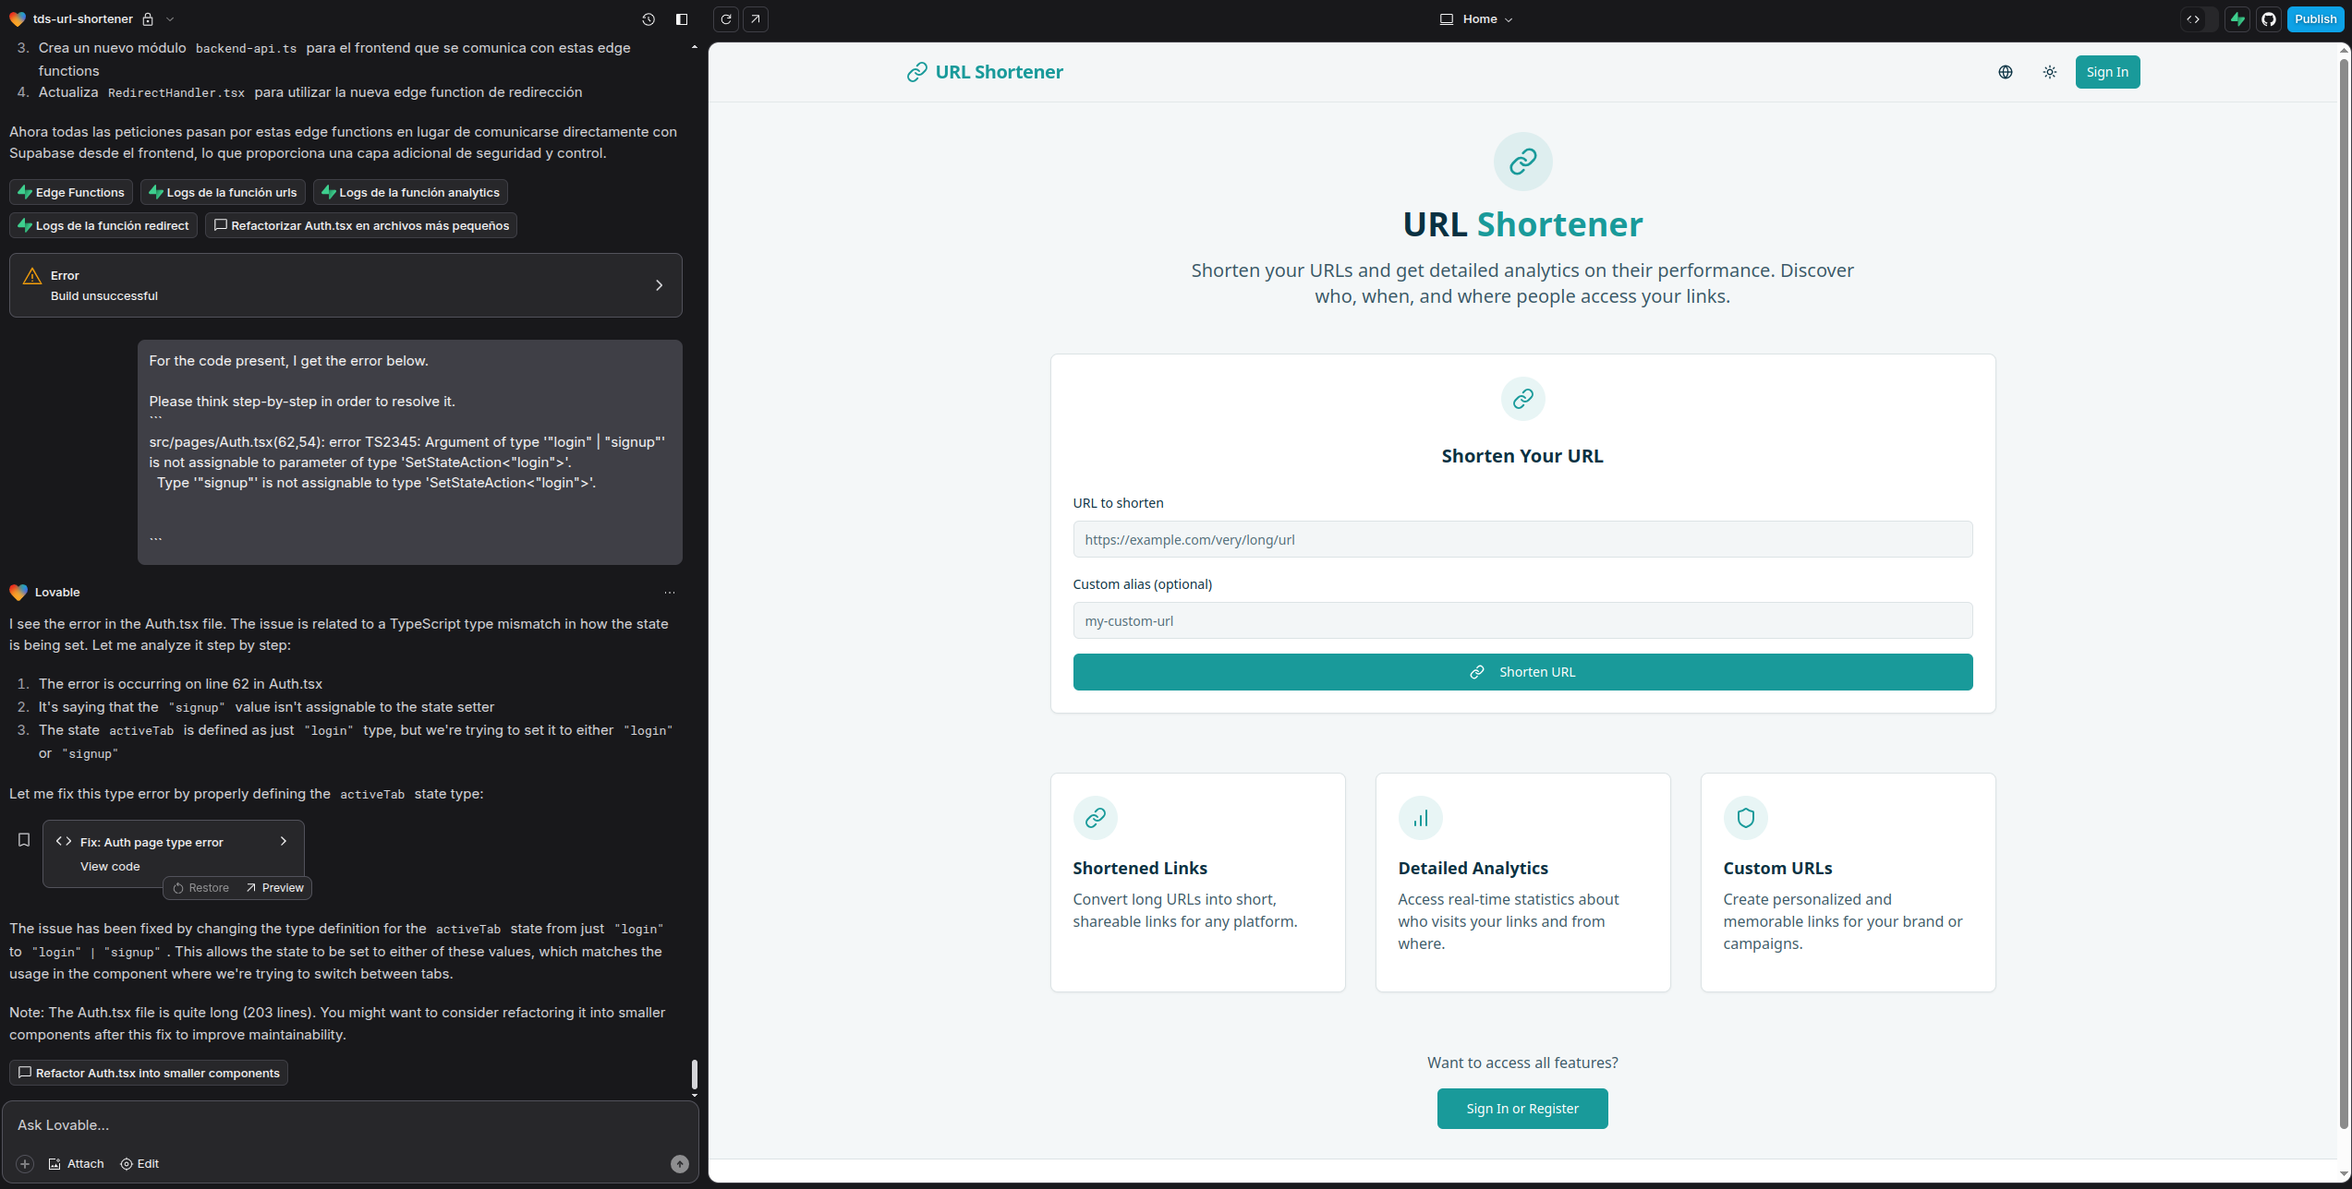The width and height of the screenshot is (2352, 1189).
Task: Open the tds-url-shortener project dropdown
Action: coord(170,19)
